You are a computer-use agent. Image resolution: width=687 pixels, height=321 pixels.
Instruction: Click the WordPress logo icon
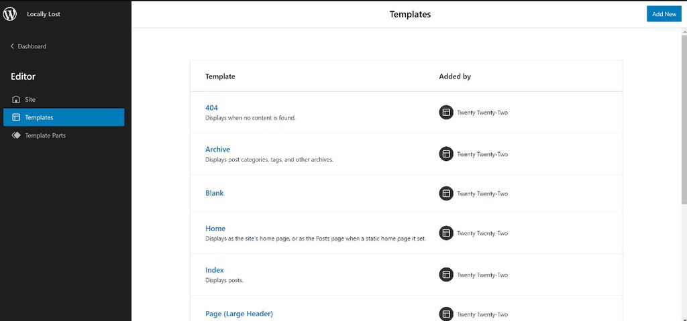tap(9, 14)
